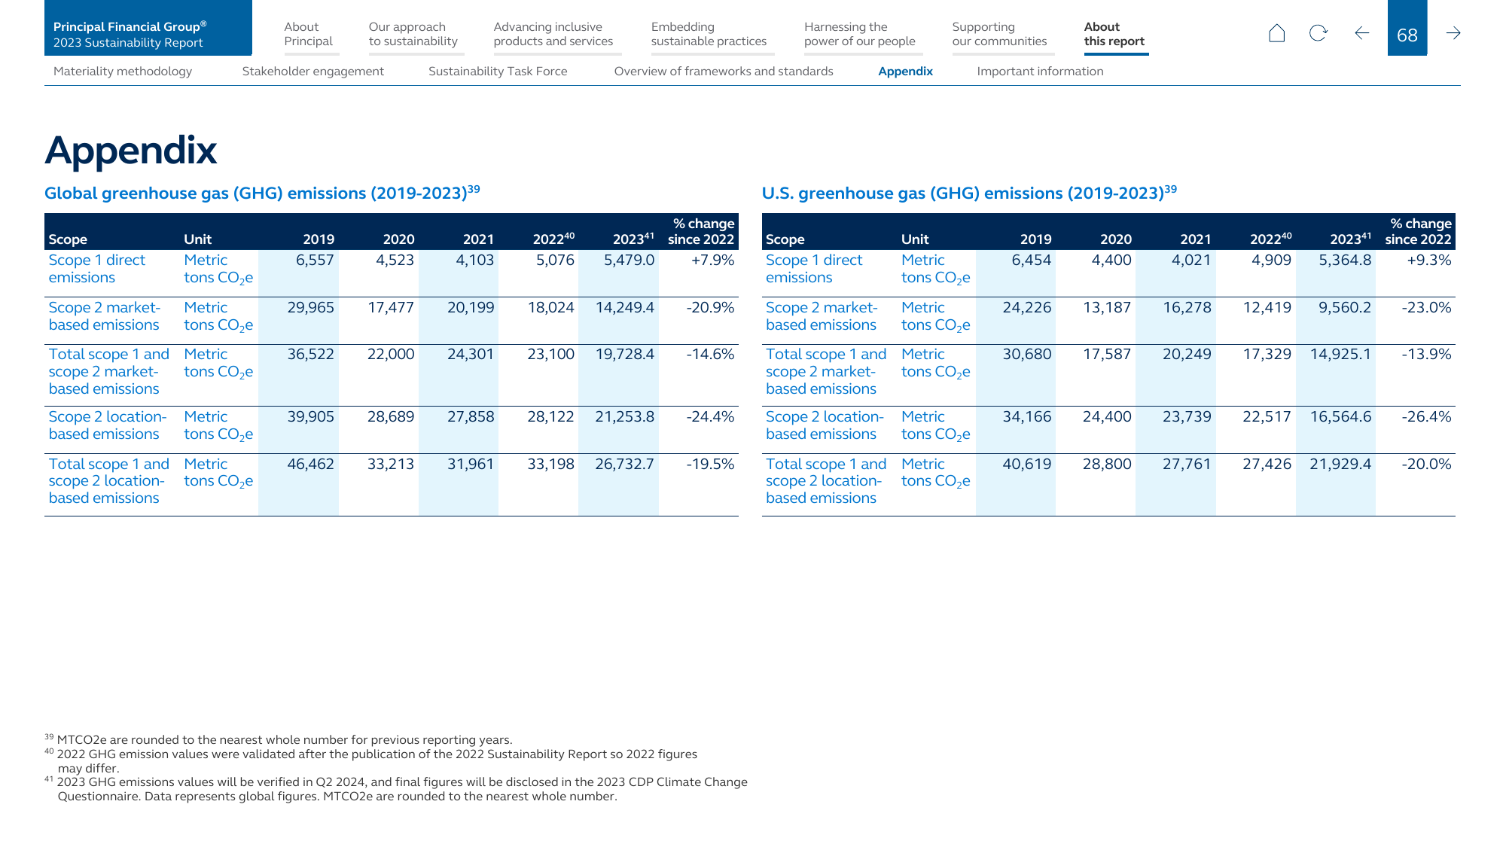Select the About this report tab
Screen dimensions: 1506x847
1114,34
